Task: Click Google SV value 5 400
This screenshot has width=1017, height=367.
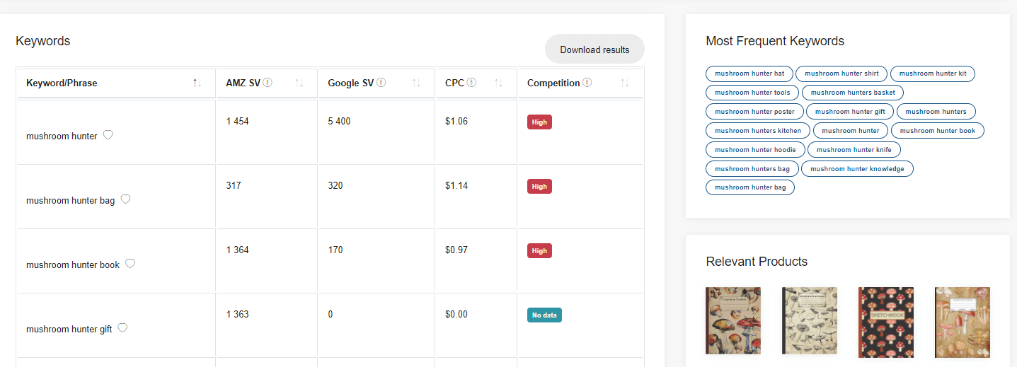Action: pos(339,122)
